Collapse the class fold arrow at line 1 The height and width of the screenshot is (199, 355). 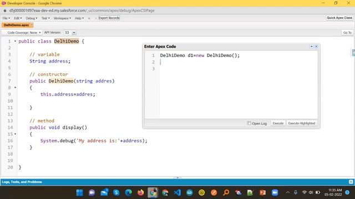point(15,41)
